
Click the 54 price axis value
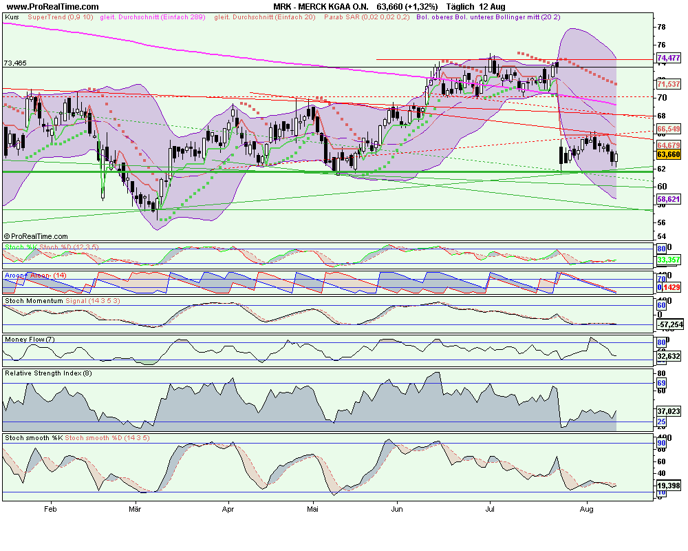pos(661,237)
